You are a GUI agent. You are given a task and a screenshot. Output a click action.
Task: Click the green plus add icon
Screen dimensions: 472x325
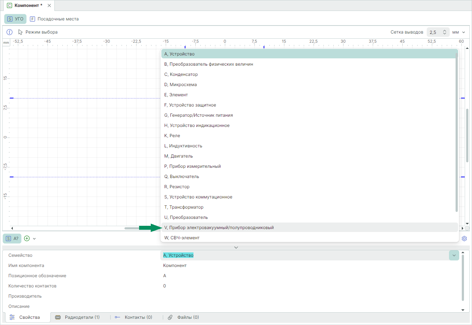click(27, 239)
